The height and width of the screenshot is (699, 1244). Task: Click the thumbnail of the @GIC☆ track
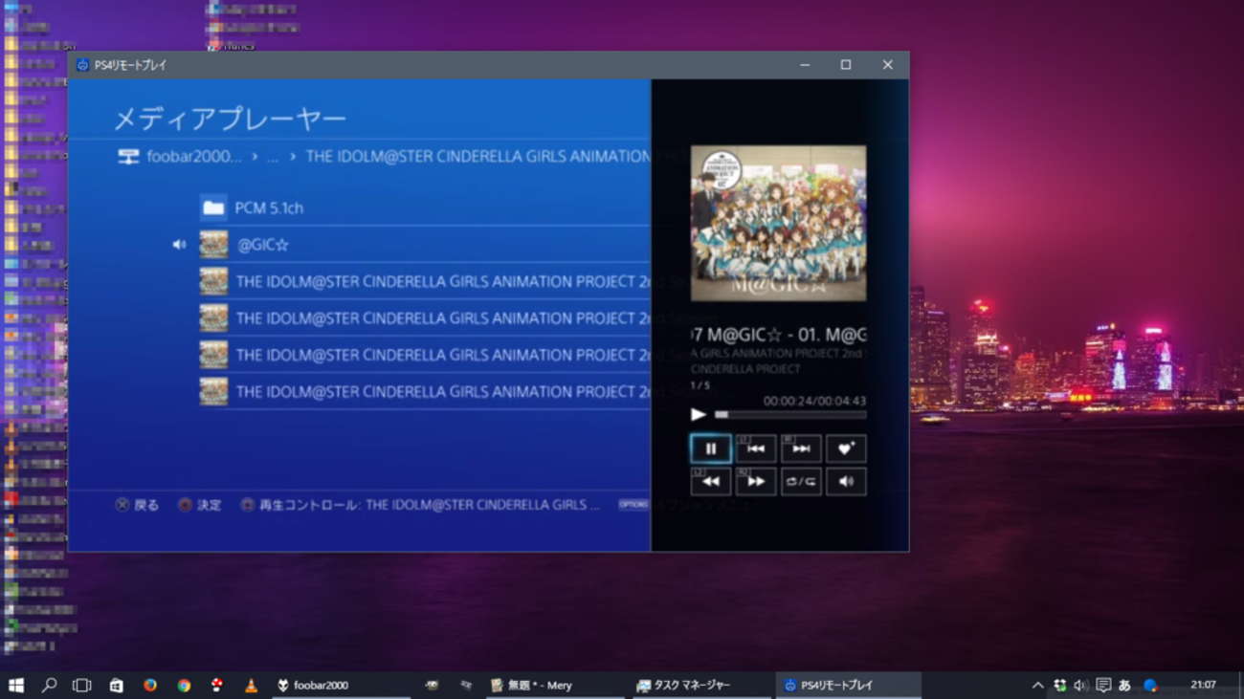[x=213, y=245]
